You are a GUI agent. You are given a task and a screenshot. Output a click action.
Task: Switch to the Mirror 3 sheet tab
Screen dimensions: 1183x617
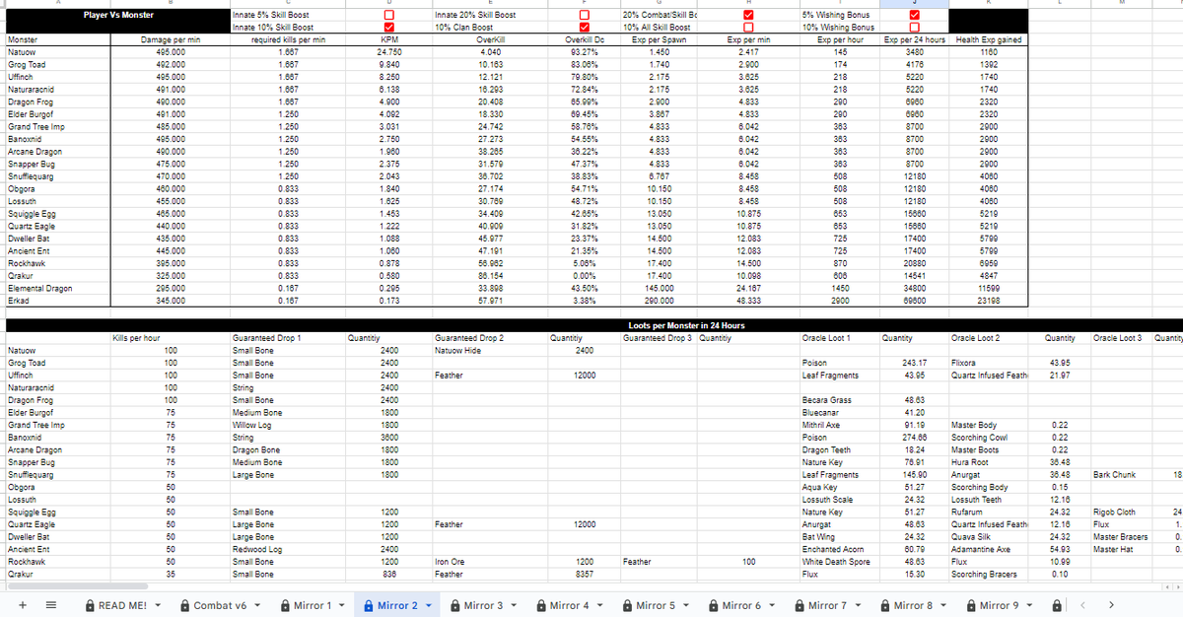click(484, 605)
